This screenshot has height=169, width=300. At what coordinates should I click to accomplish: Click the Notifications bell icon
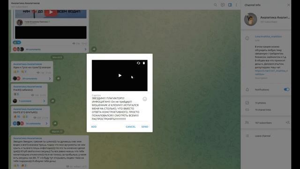pos(247,90)
